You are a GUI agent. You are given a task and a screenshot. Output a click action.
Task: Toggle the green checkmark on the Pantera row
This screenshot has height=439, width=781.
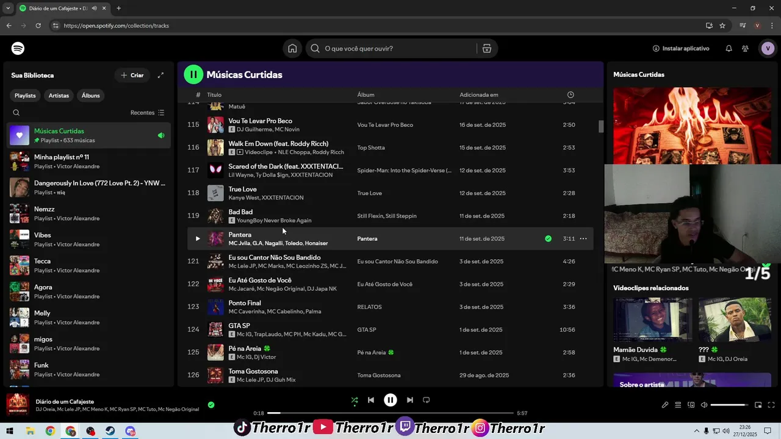548,238
